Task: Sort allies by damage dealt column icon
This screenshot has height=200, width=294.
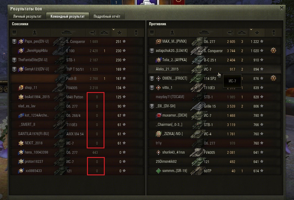Action: [92, 33]
